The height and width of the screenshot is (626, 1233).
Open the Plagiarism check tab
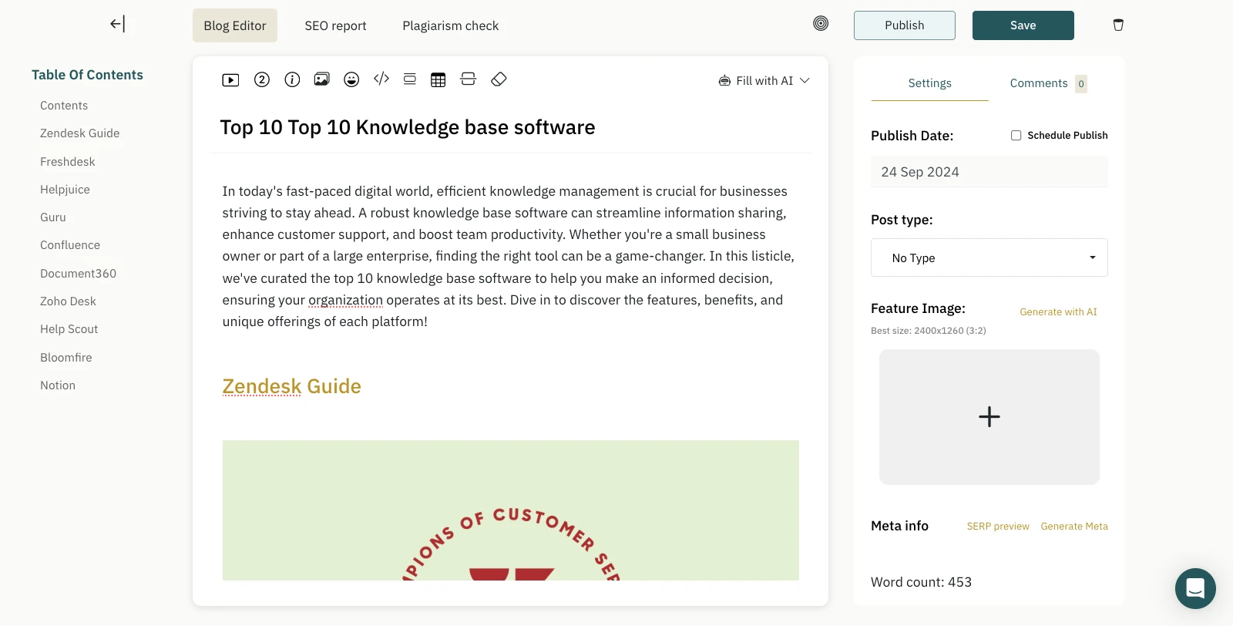pyautogui.click(x=451, y=25)
